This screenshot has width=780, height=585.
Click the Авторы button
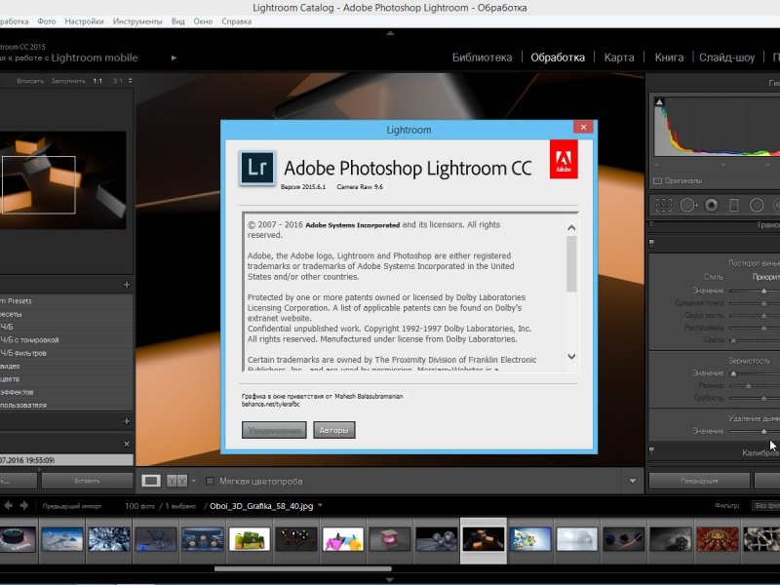pyautogui.click(x=334, y=430)
